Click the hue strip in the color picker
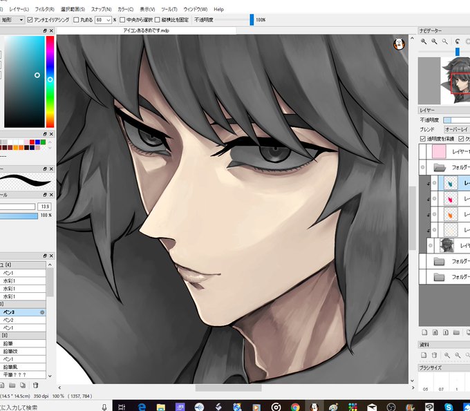470x411 pixels. (50, 82)
